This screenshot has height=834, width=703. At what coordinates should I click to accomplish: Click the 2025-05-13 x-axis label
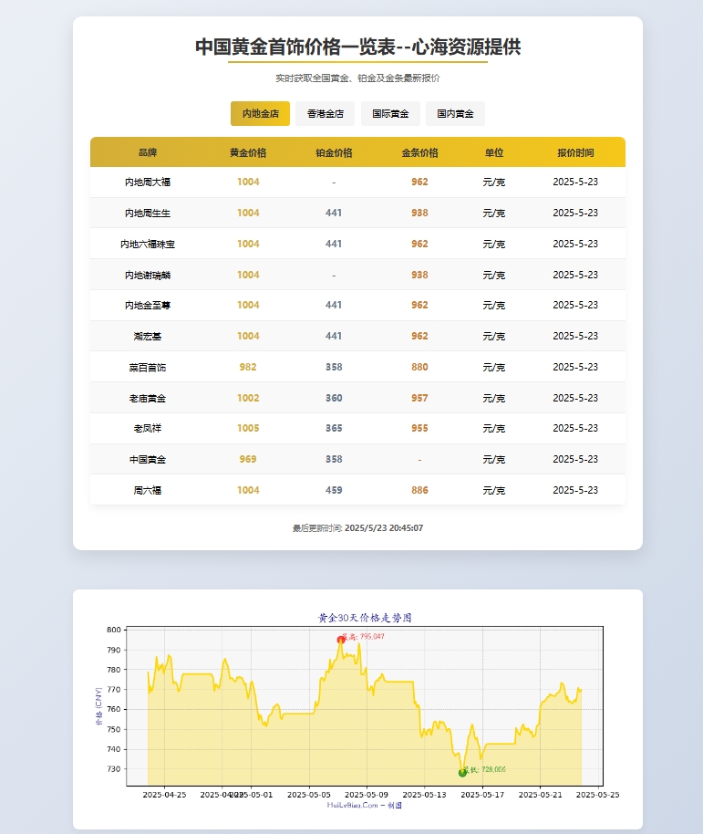click(x=424, y=795)
